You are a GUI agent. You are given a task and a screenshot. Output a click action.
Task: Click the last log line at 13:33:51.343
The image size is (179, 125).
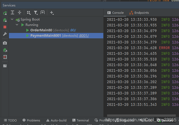pyautogui.click(x=143, y=104)
